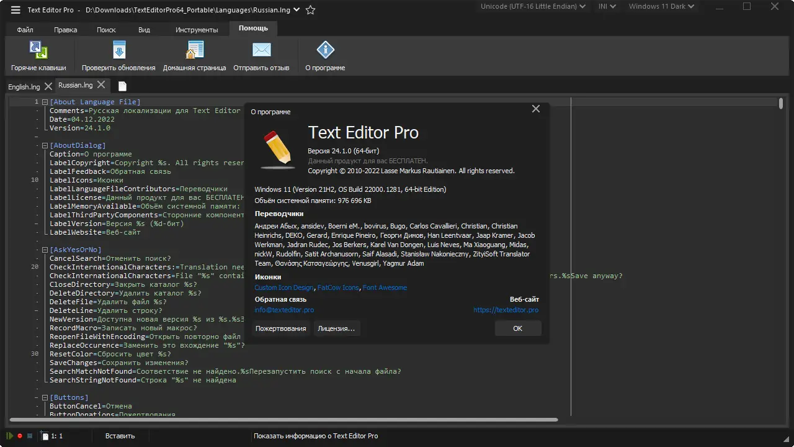
Task: Open the hamburger main menu
Action: click(16, 10)
